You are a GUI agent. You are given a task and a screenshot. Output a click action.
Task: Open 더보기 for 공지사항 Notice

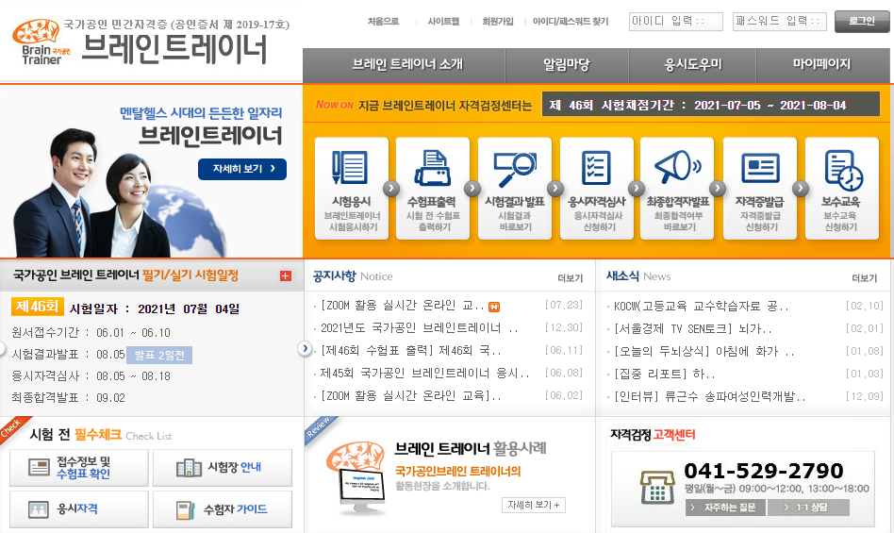coord(571,278)
